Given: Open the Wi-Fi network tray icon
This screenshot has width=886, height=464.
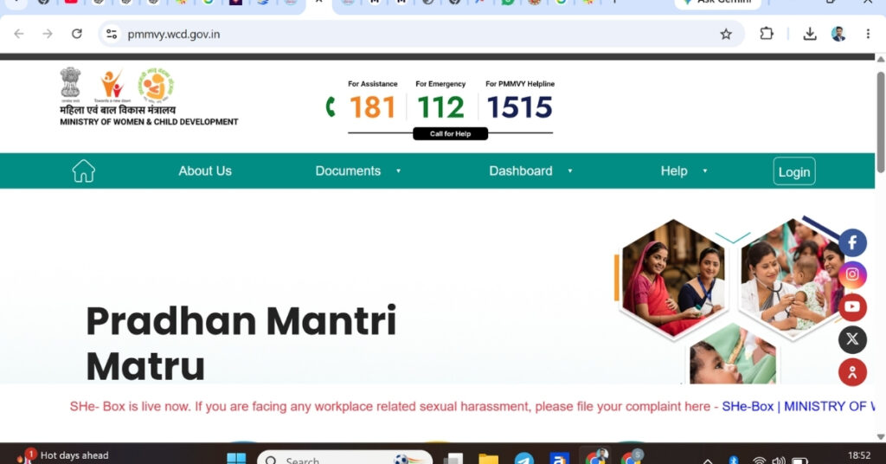Looking at the screenshot, I should (x=760, y=461).
